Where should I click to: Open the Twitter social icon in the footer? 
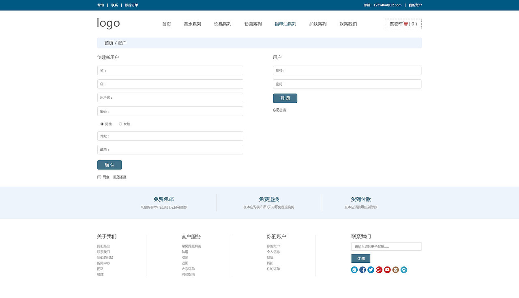tap(371, 270)
